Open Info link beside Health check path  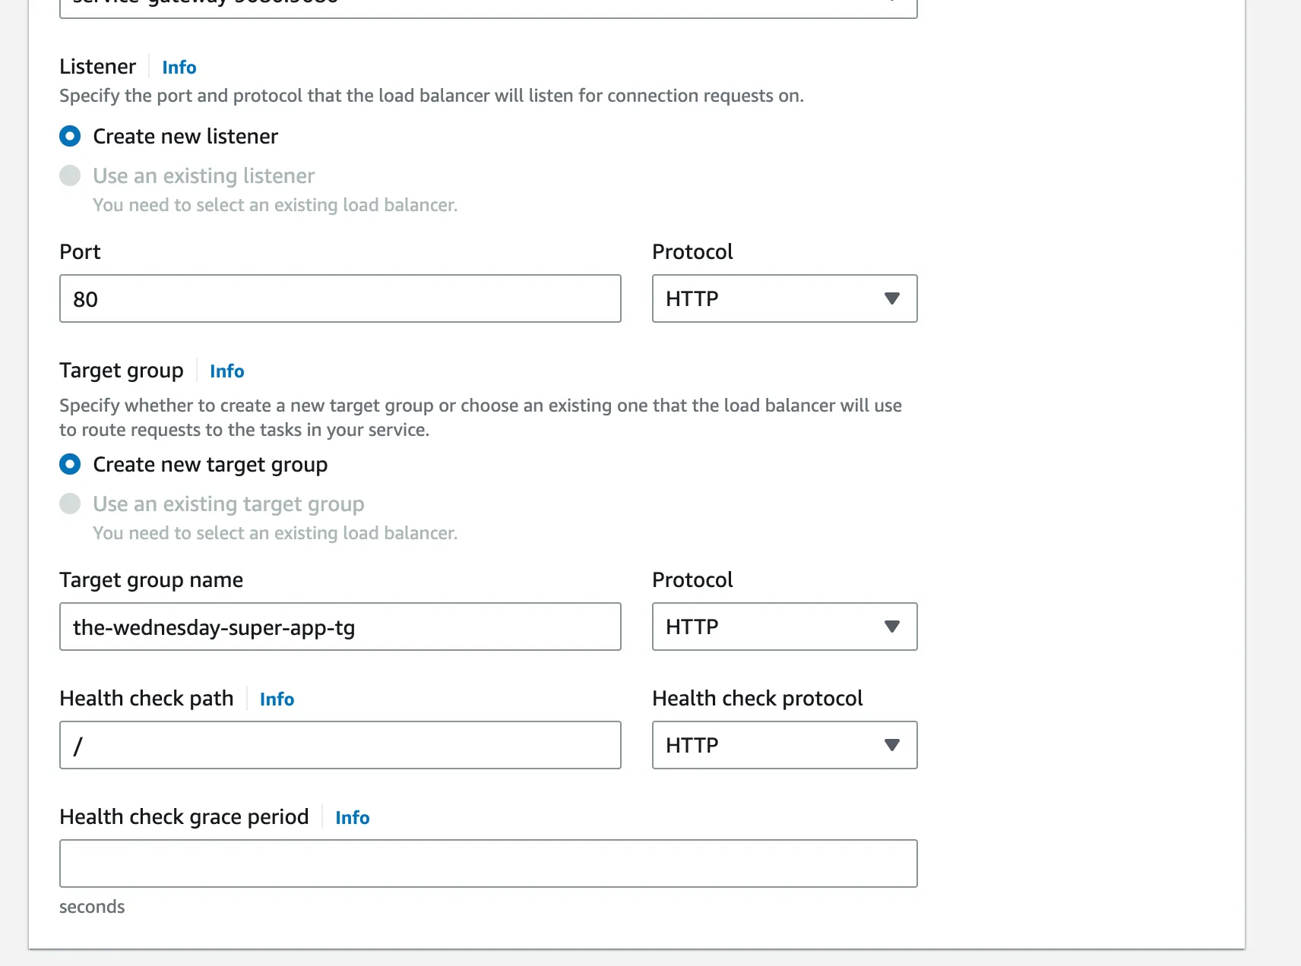coord(277,699)
